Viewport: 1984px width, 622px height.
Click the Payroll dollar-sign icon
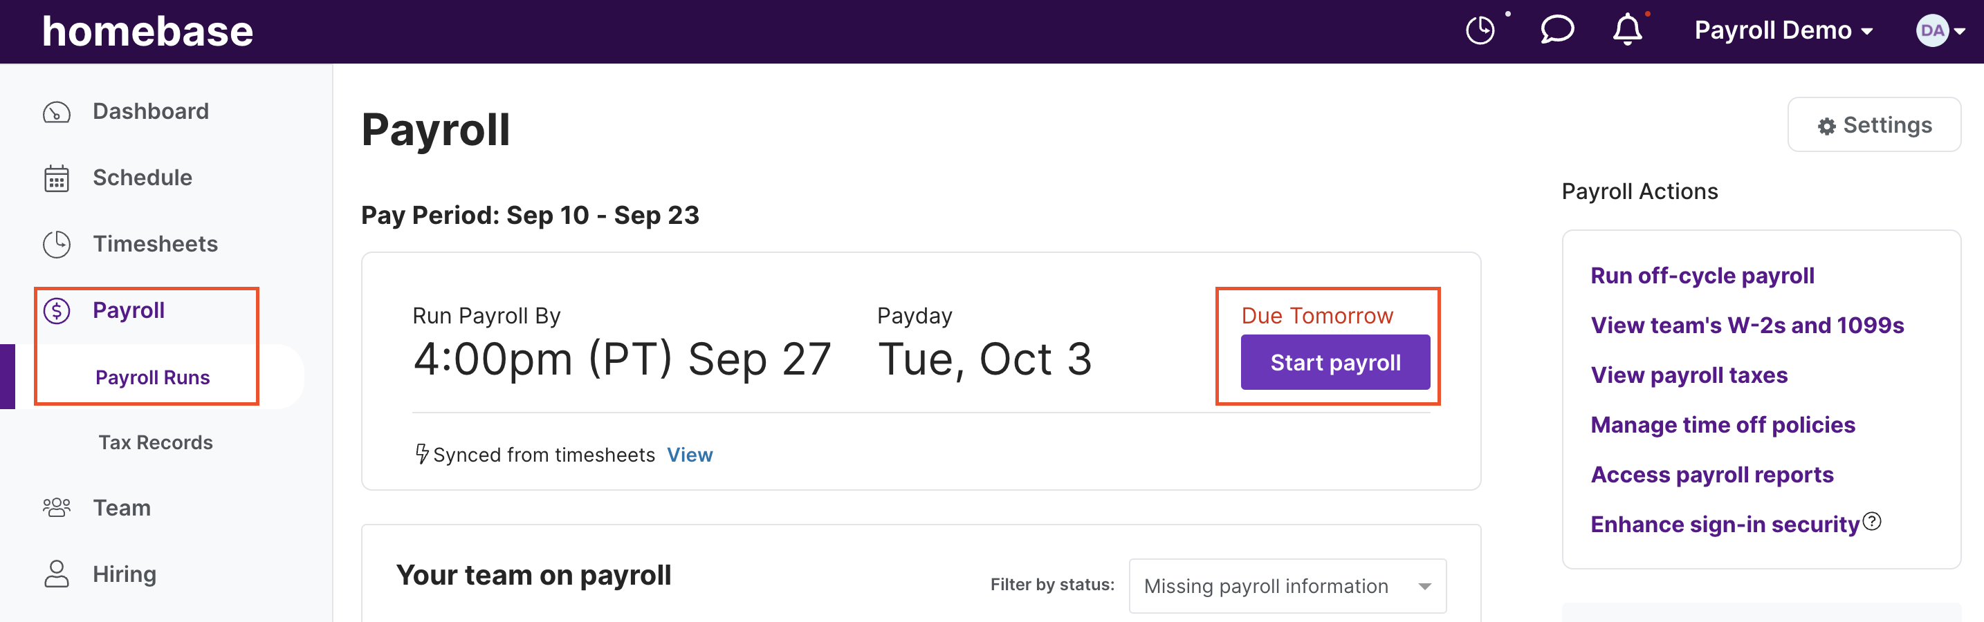(x=56, y=310)
